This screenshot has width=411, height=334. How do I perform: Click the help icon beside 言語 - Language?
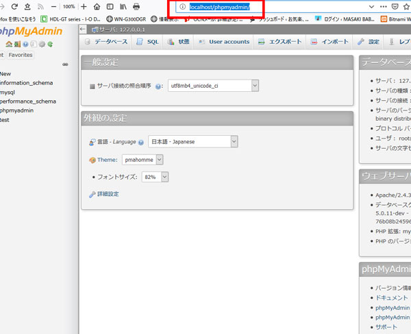140,142
